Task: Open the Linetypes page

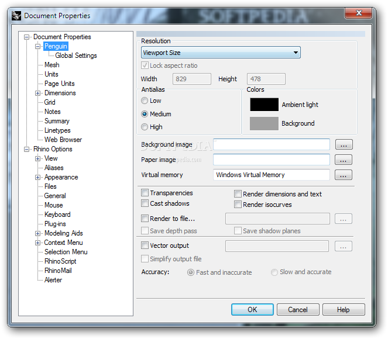Action: click(x=57, y=130)
